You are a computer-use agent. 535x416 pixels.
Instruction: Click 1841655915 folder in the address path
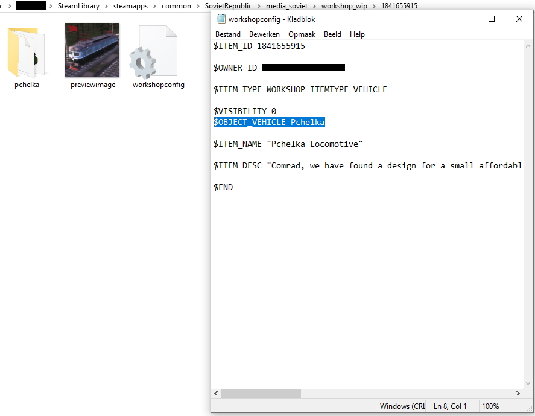399,6
